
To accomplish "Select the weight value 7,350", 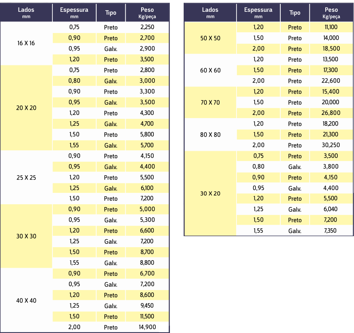I will 330,231.
